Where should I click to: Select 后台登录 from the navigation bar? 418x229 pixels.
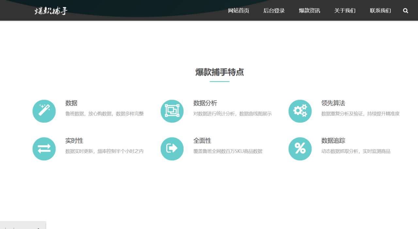(x=274, y=11)
